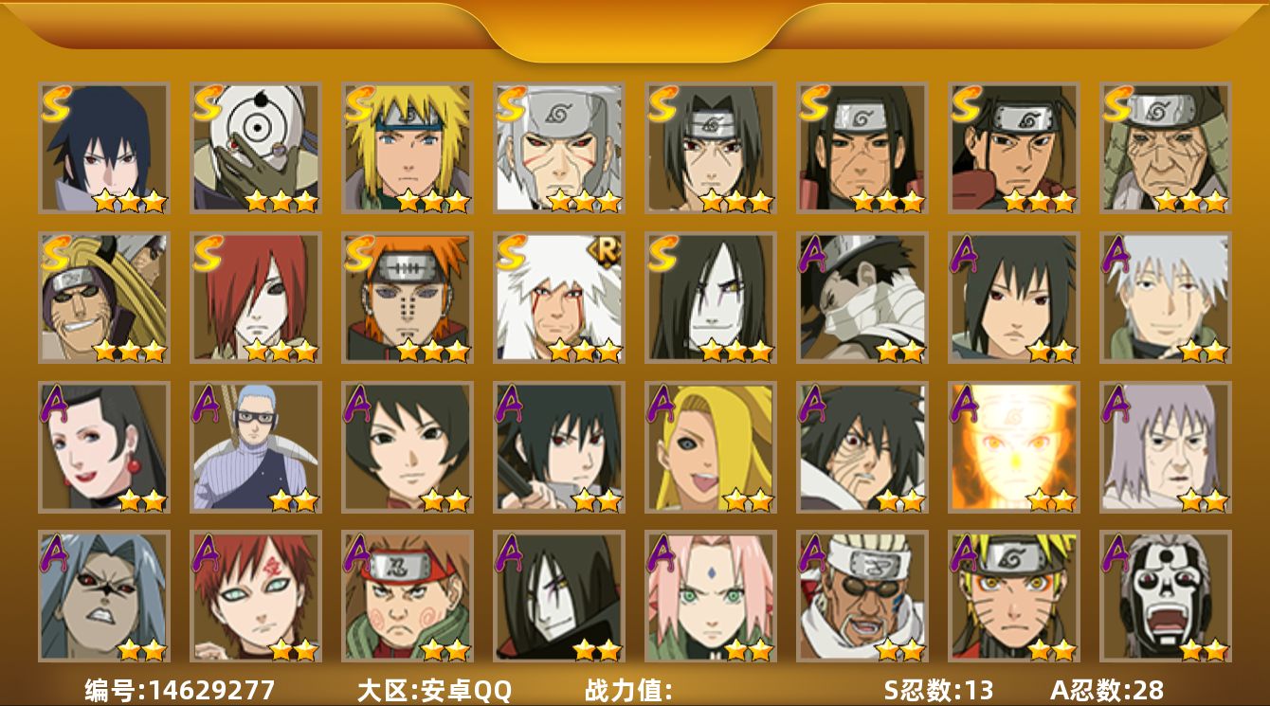The height and width of the screenshot is (706, 1270).
Task: Select the masked ninja with spiral eye card
Action: point(256,148)
